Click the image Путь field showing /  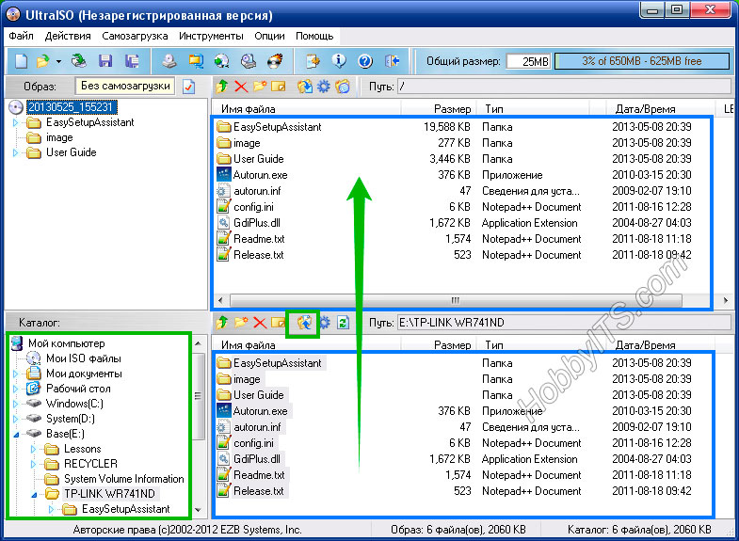click(x=564, y=87)
